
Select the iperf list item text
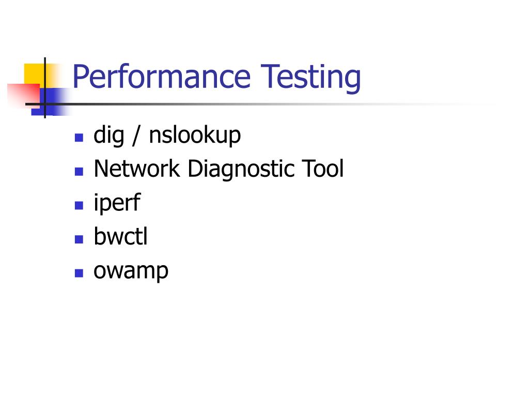(117, 203)
